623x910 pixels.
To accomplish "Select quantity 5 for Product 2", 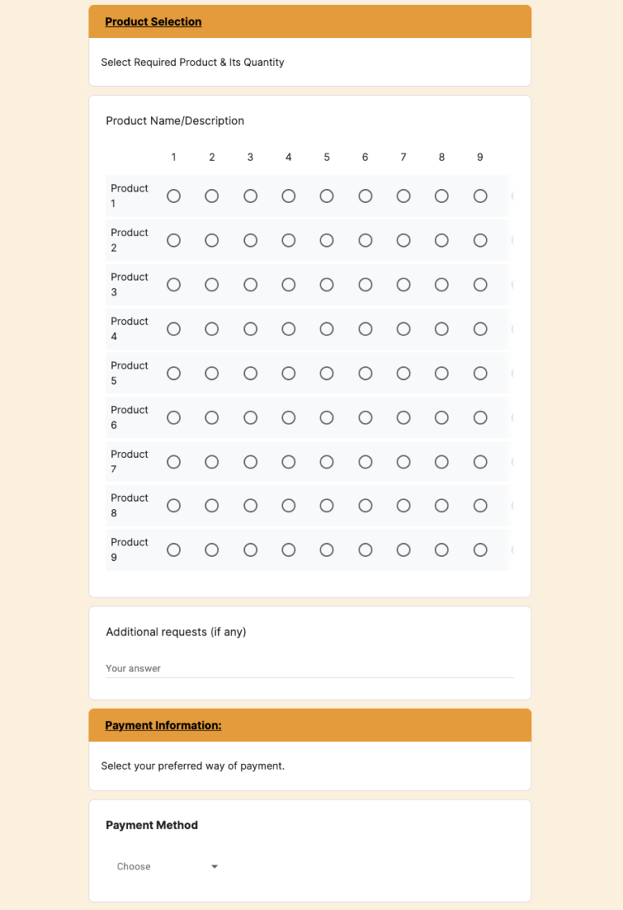I will (326, 240).
